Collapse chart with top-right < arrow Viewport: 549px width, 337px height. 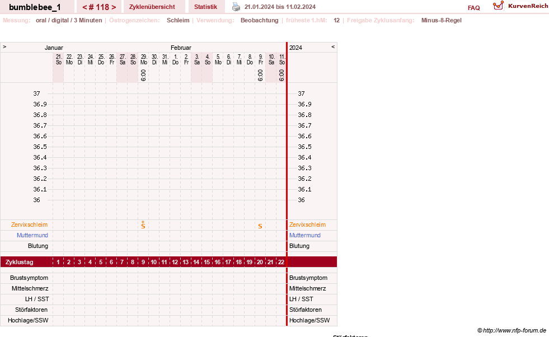[333, 46]
